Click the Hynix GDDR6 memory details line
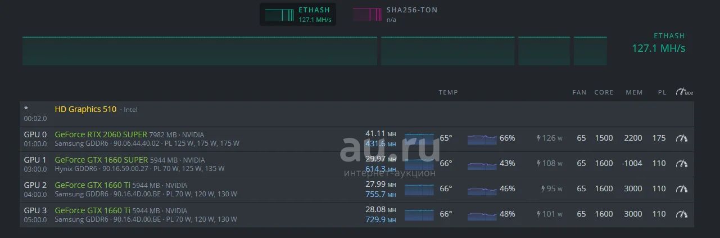Screen dimensions: 720x238 139,169
